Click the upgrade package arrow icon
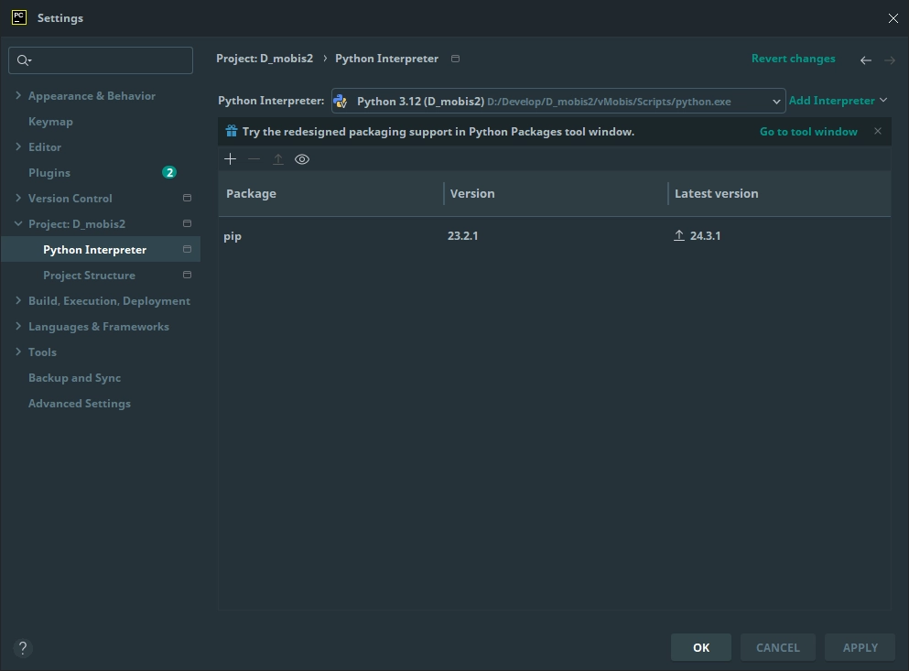This screenshot has width=909, height=671. 278,159
